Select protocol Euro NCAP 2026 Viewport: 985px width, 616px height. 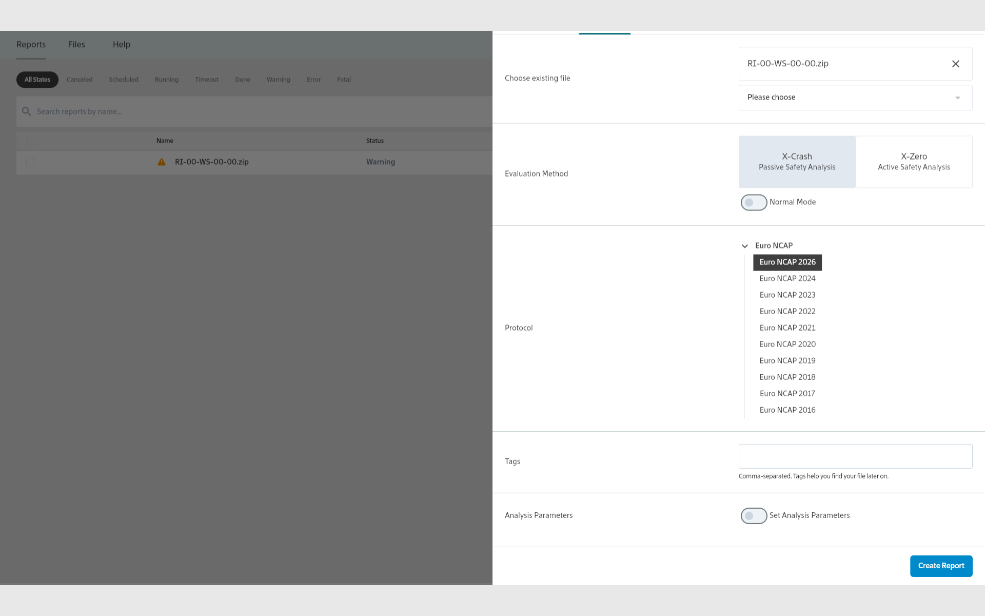pos(787,262)
